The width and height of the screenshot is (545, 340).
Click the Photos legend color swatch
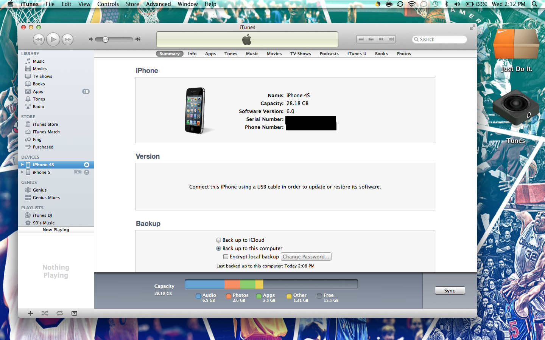[229, 297]
